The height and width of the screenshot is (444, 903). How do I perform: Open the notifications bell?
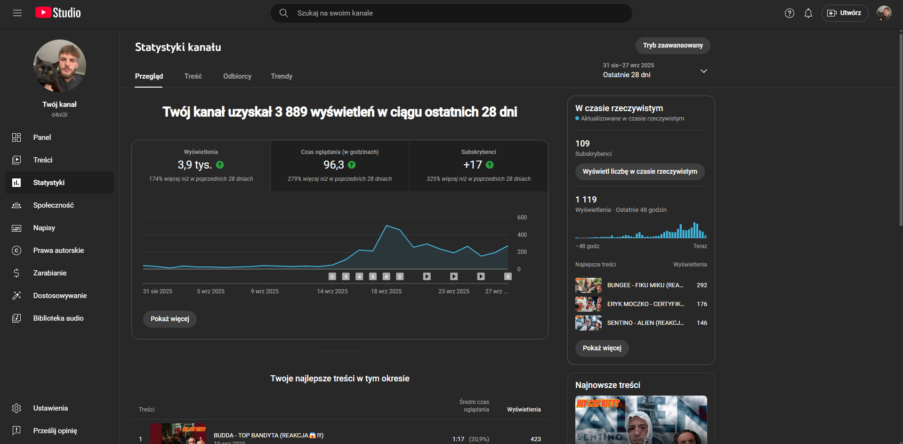point(808,13)
